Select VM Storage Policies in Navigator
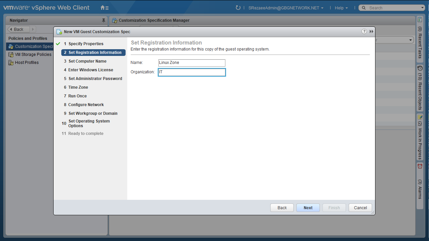 click(x=33, y=55)
